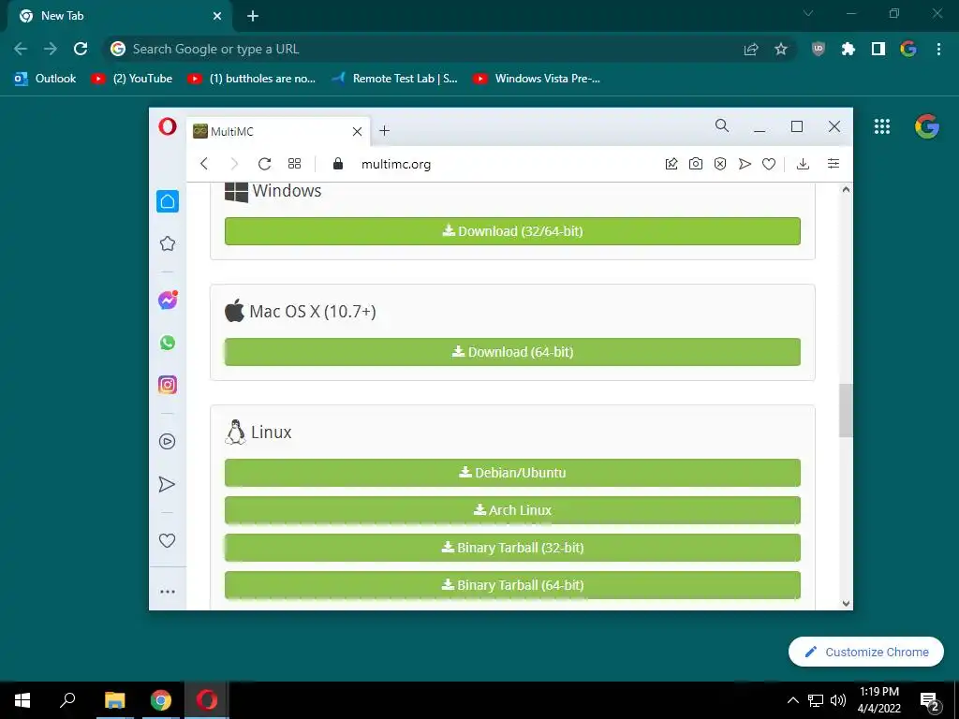
Task: Open Customize Chrome button
Action: click(x=866, y=652)
